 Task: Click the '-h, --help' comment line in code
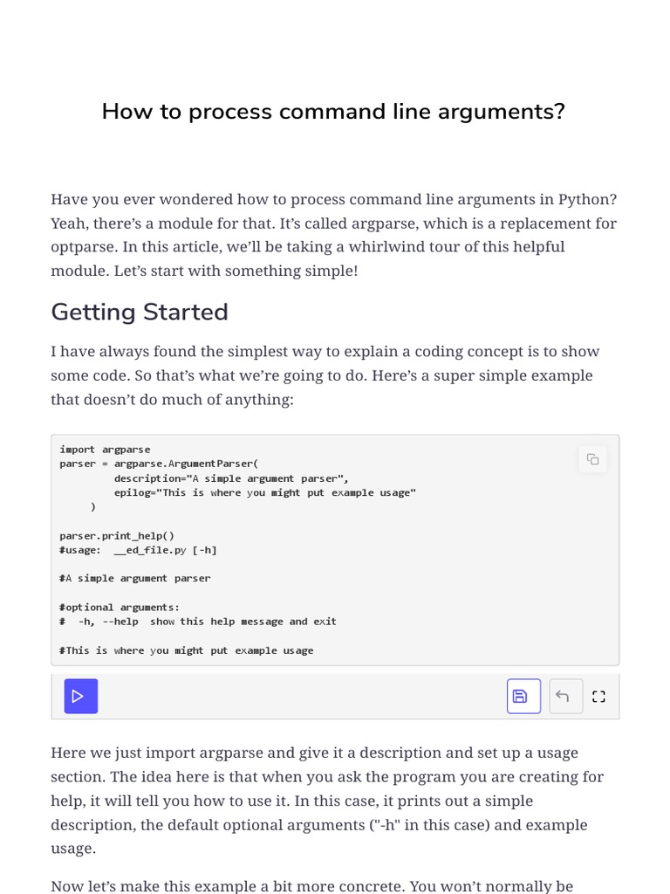[x=198, y=622]
